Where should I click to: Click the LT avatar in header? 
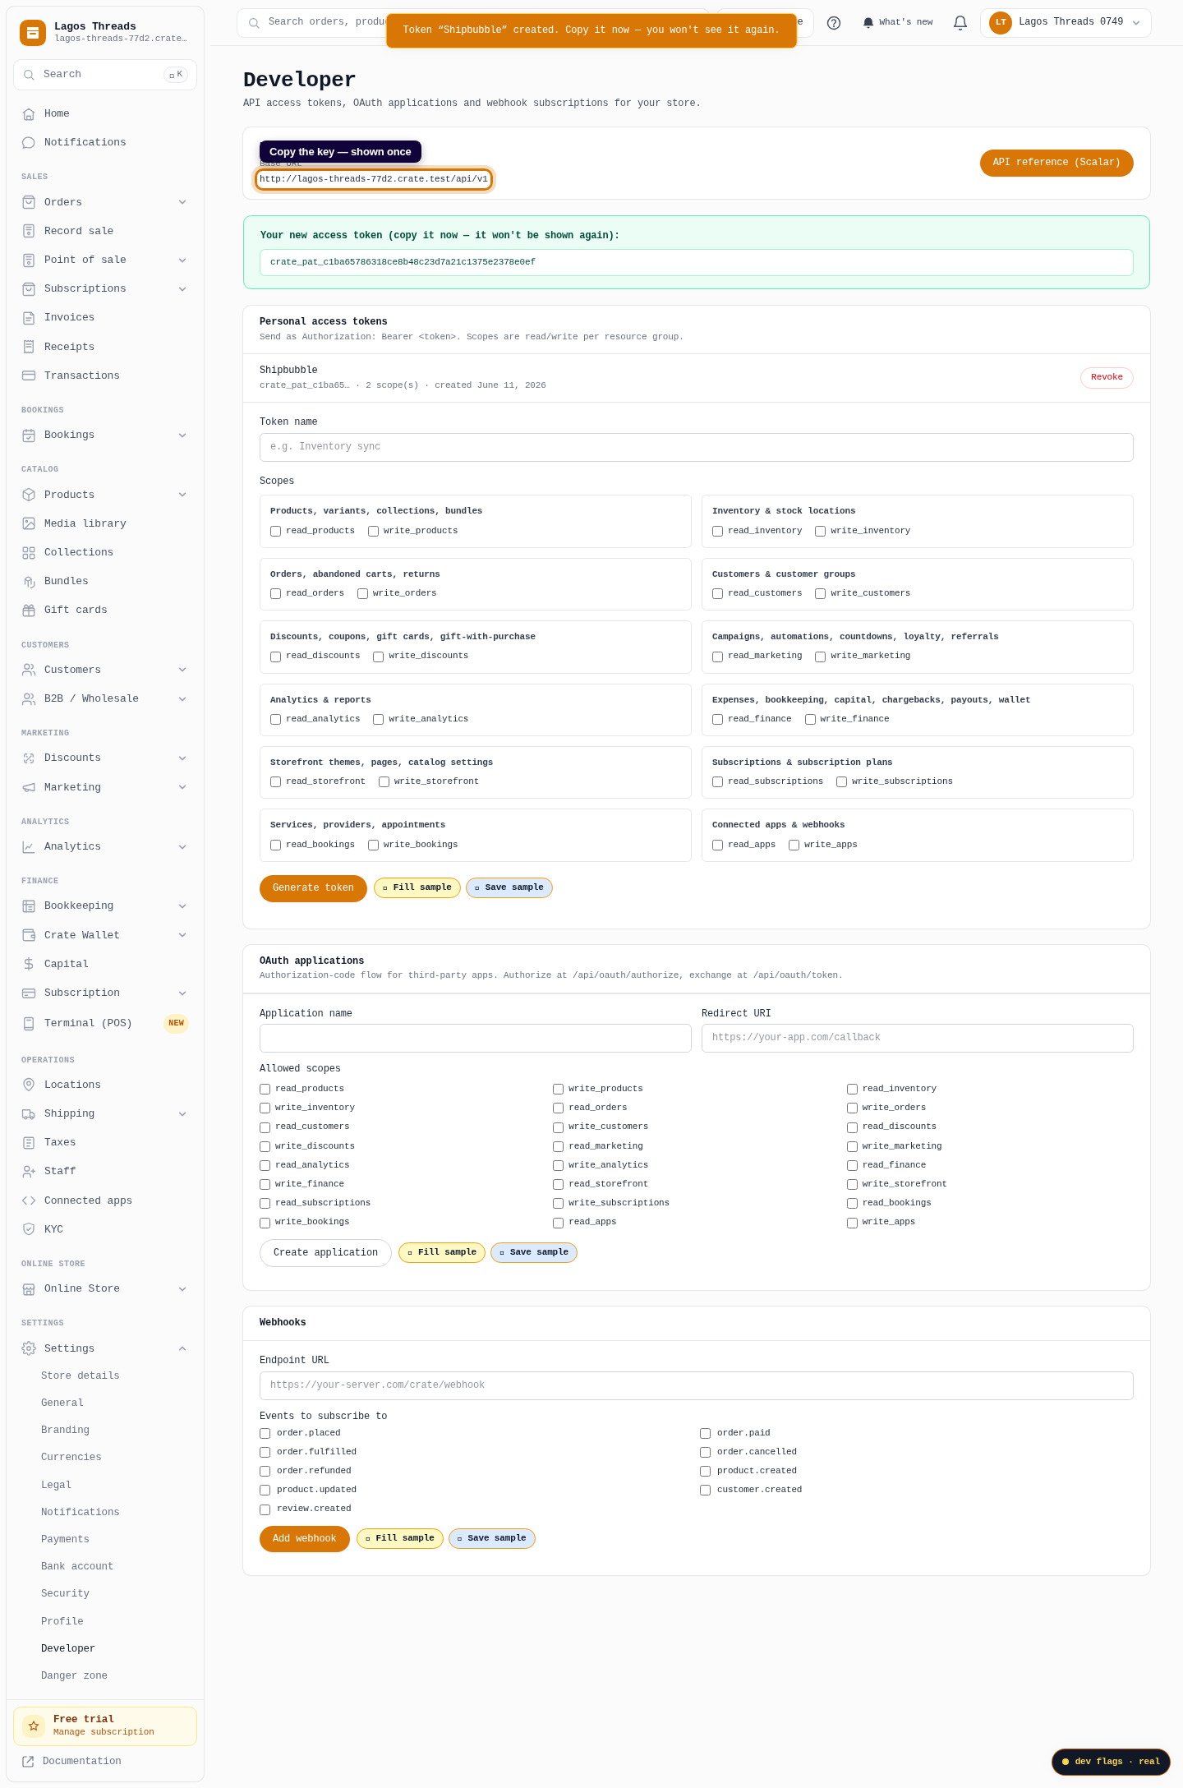coord(1001,23)
